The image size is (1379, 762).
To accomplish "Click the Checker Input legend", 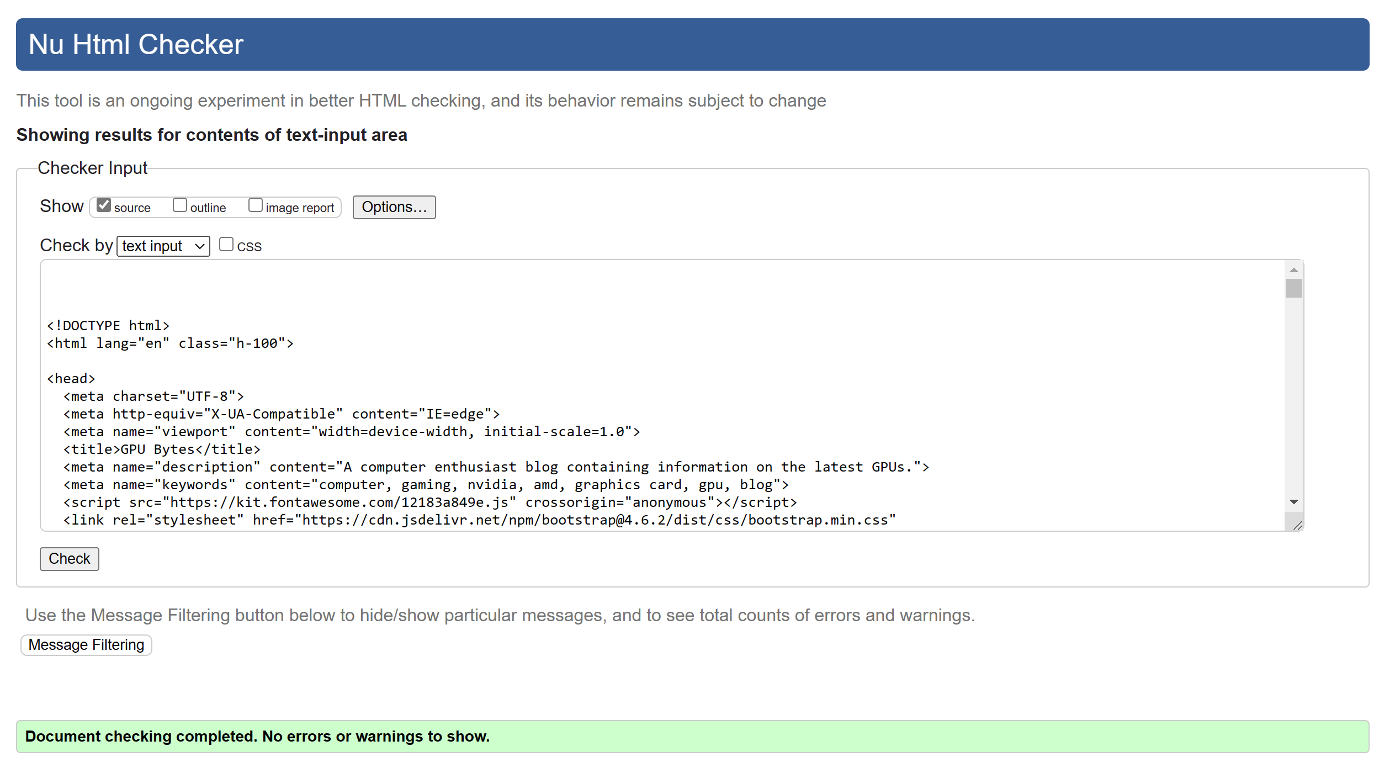I will pos(92,168).
